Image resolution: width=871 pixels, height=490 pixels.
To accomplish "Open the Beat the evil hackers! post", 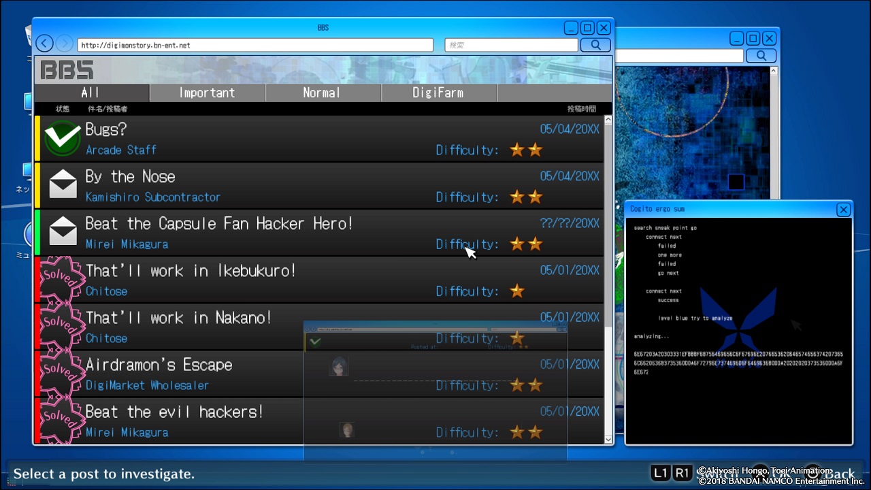I will (174, 412).
